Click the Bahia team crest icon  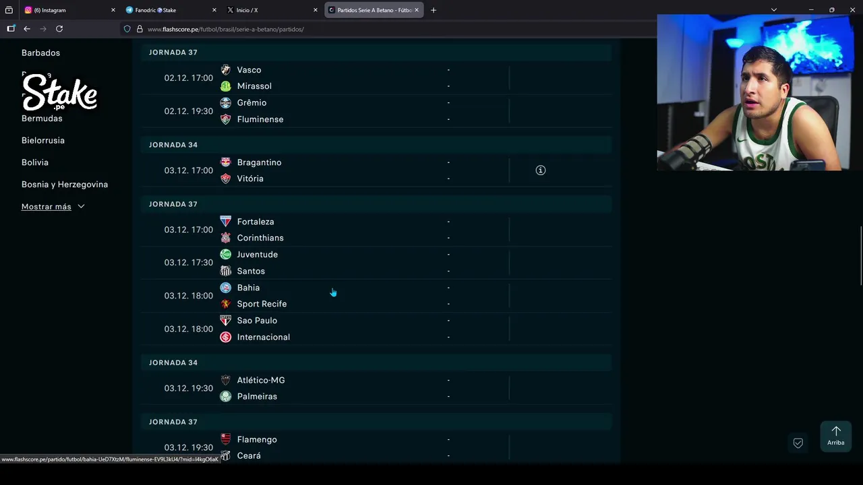[x=226, y=288]
